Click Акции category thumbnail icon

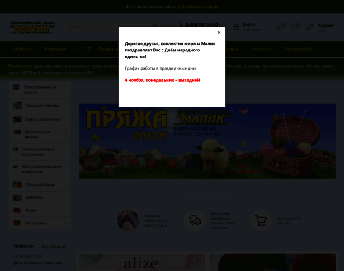17,210
